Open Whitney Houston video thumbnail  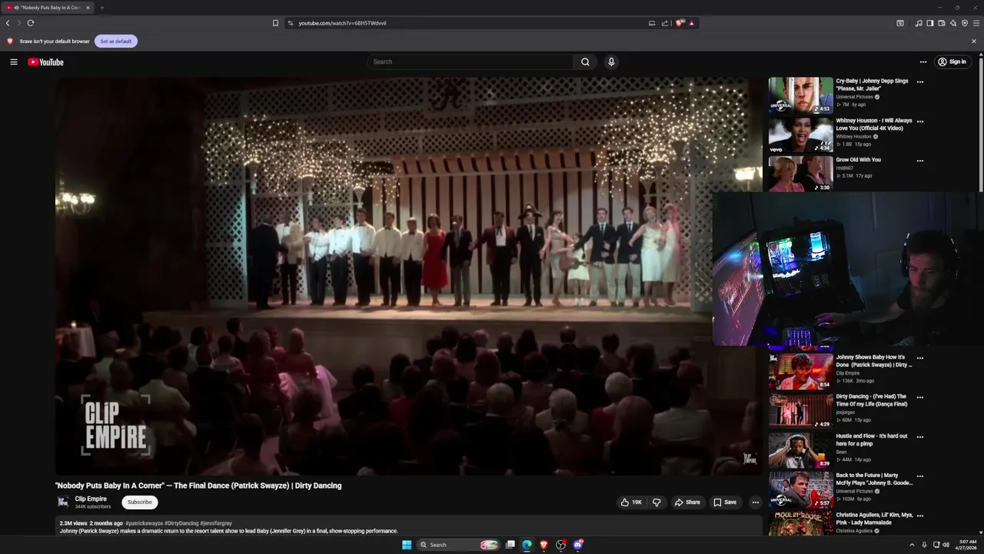click(800, 135)
